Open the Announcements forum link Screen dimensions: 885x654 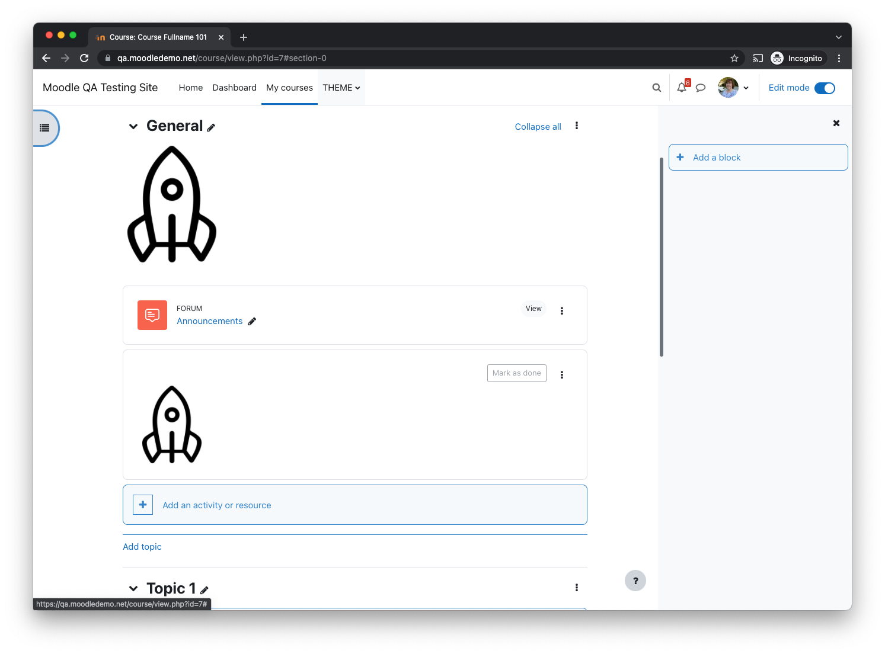coord(210,321)
